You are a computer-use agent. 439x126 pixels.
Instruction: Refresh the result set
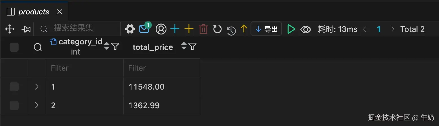click(x=217, y=29)
